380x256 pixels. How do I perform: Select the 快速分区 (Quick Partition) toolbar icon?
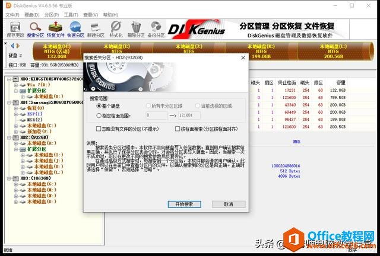coord(75,28)
